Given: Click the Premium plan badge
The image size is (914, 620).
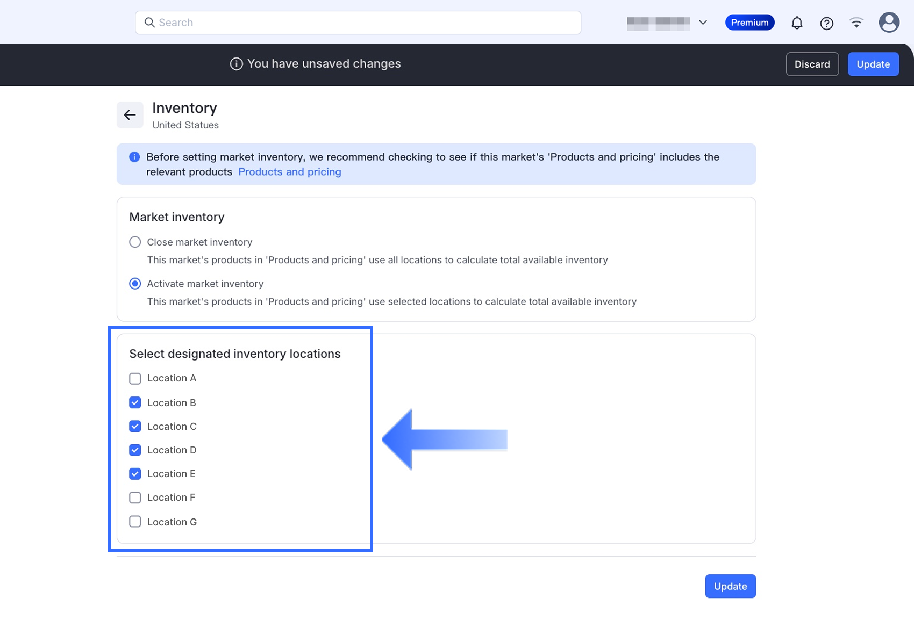Looking at the screenshot, I should (749, 23).
